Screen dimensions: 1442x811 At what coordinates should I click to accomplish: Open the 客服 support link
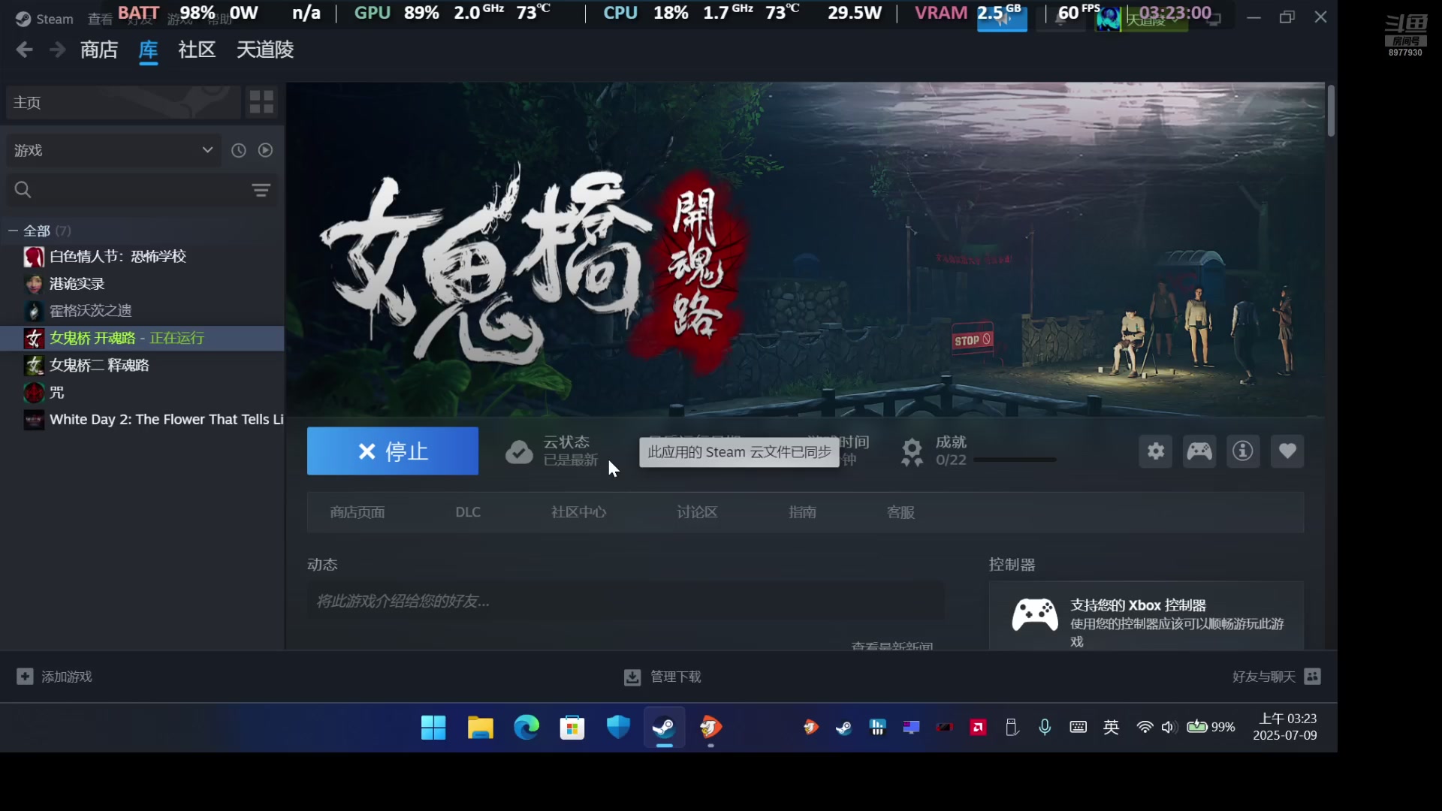coord(900,512)
